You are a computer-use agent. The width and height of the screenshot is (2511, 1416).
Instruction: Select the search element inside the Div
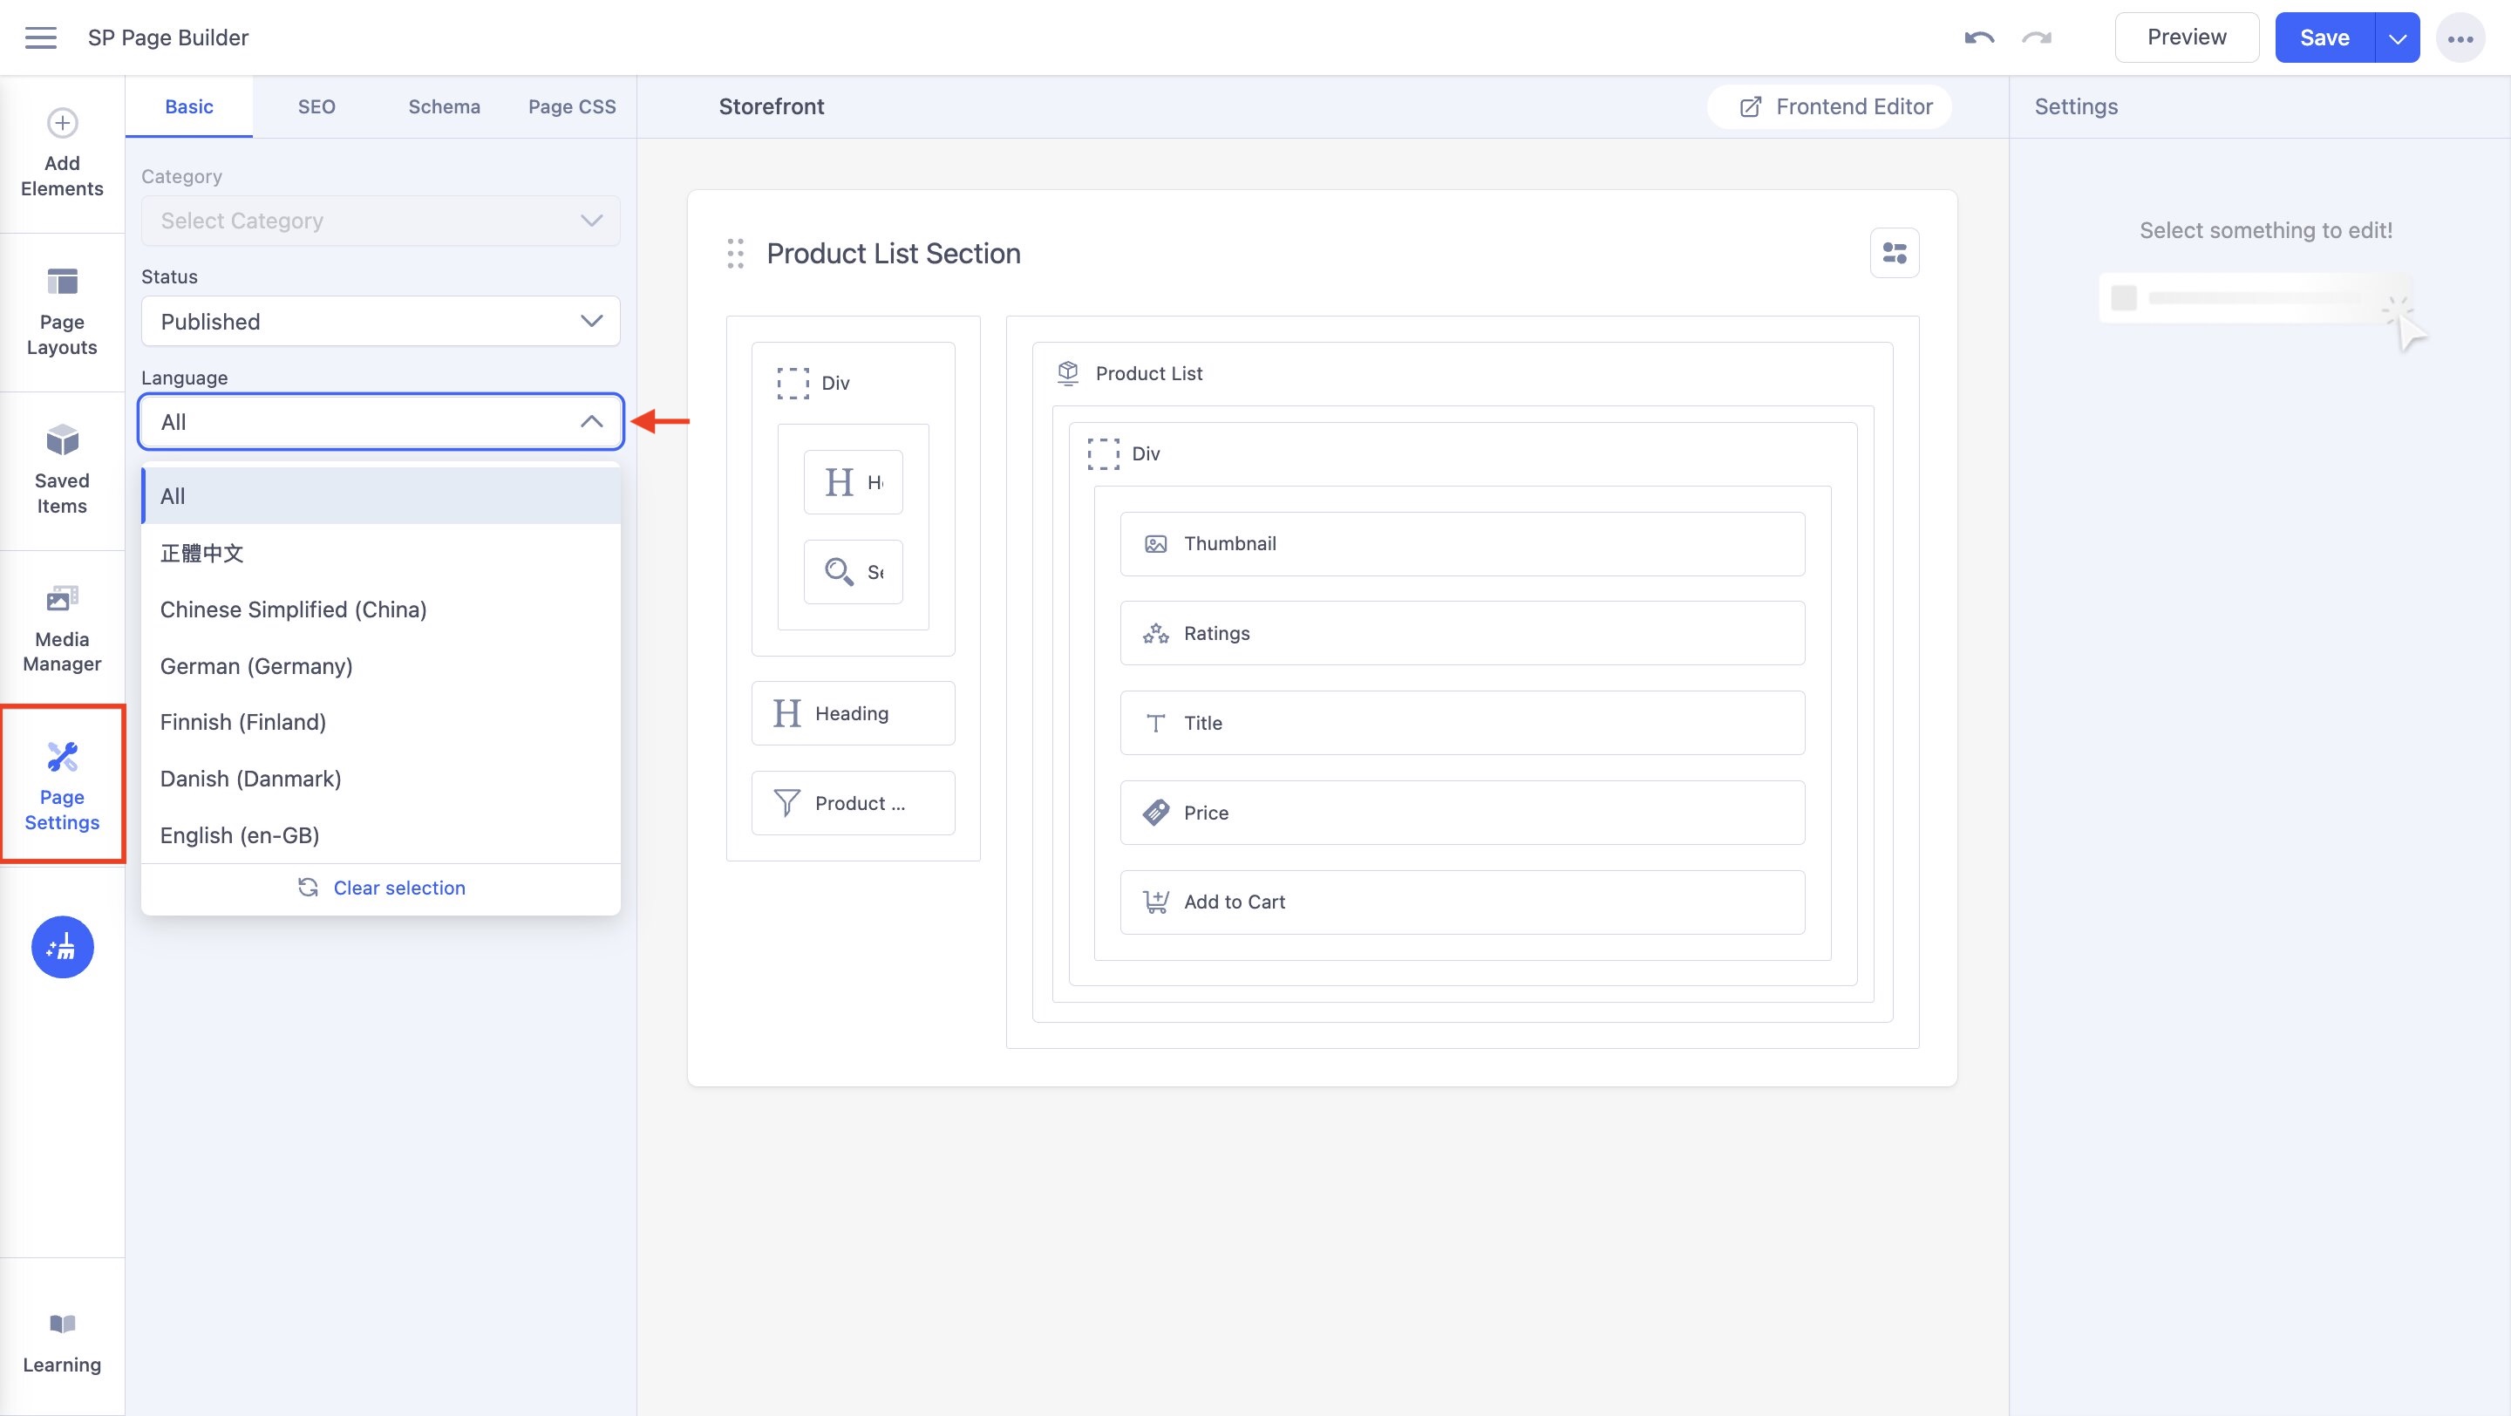853,572
